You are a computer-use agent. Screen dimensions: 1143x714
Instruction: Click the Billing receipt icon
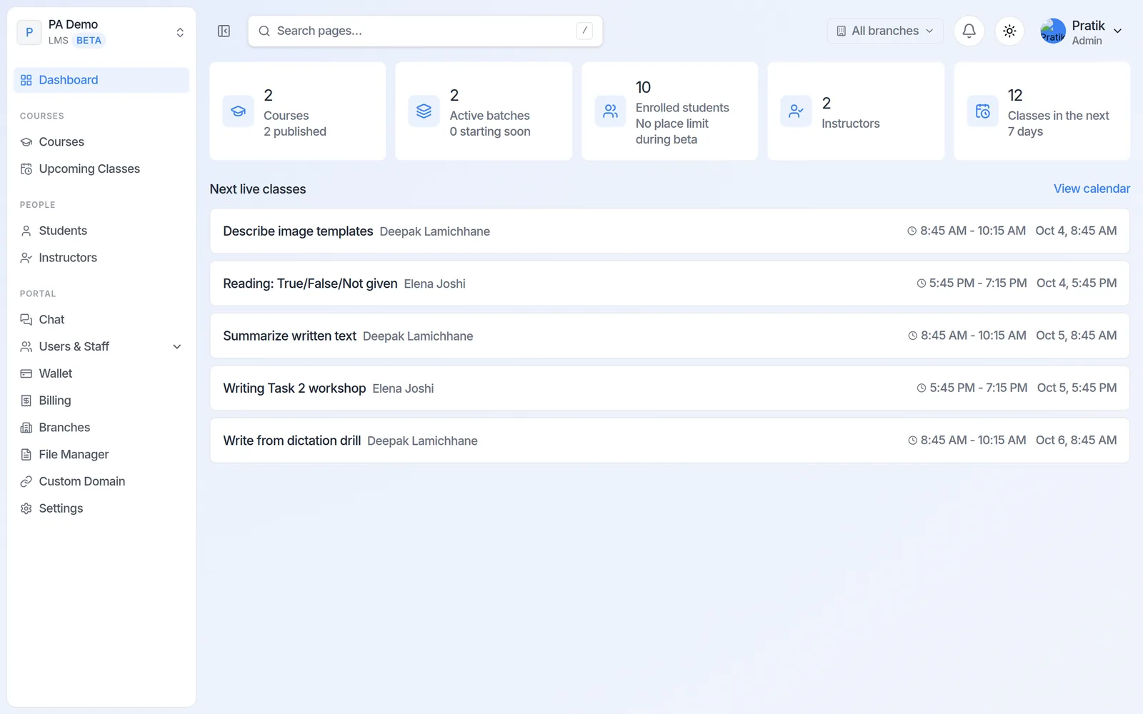click(x=26, y=401)
